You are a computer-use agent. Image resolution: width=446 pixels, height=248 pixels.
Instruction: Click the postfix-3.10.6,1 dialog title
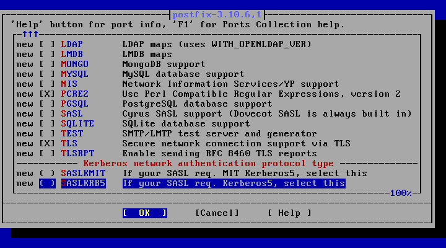(217, 14)
